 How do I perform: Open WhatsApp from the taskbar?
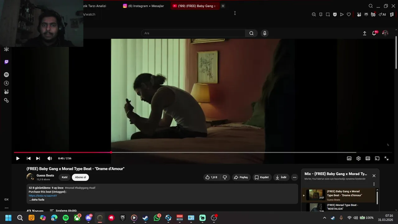(x=157, y=218)
